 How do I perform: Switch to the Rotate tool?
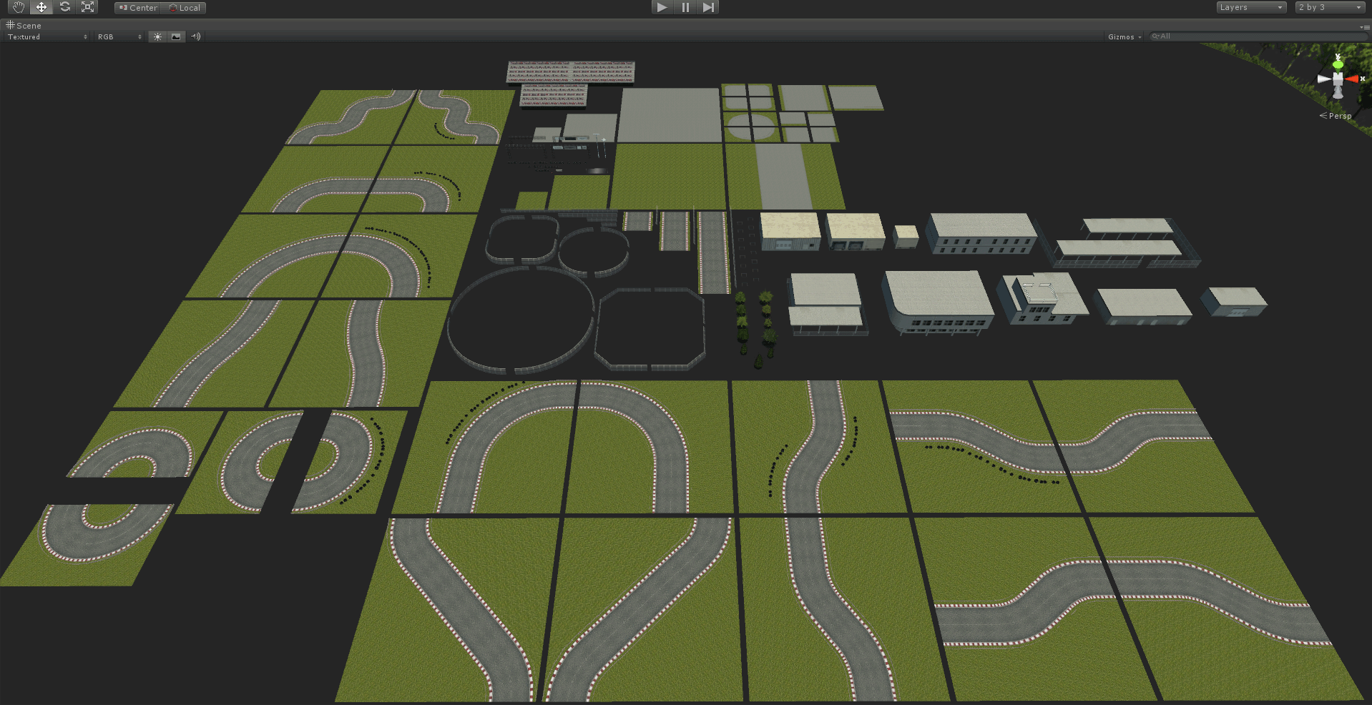pyautogui.click(x=64, y=7)
